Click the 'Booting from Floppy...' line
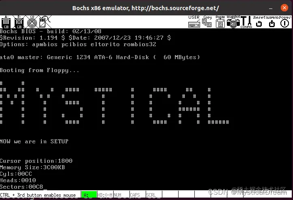 point(39,70)
